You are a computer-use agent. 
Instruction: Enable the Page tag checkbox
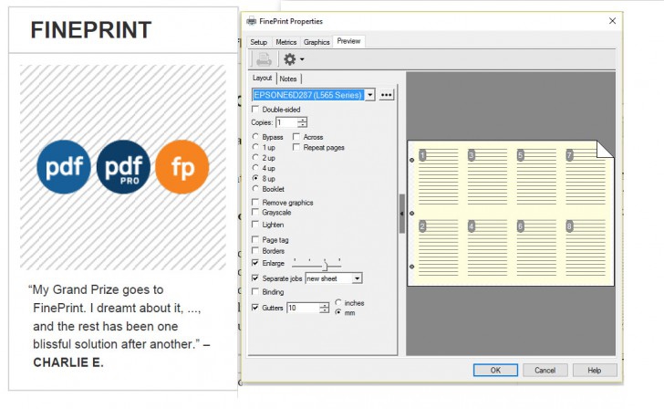pyautogui.click(x=255, y=239)
